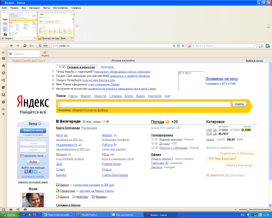
Task: Open the Bookmarks star panel in the sidebar
Action: click(3, 65)
